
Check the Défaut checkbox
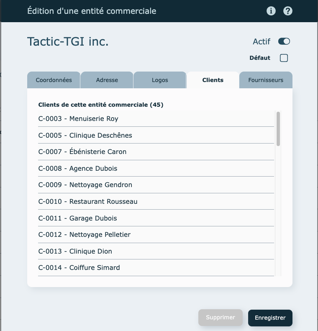click(284, 58)
